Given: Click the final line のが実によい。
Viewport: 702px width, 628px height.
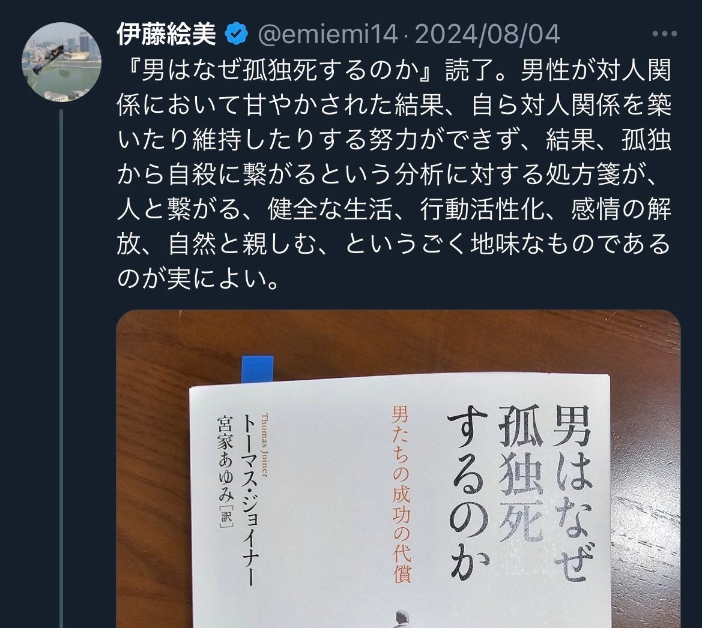Looking at the screenshot, I should click(x=199, y=279).
